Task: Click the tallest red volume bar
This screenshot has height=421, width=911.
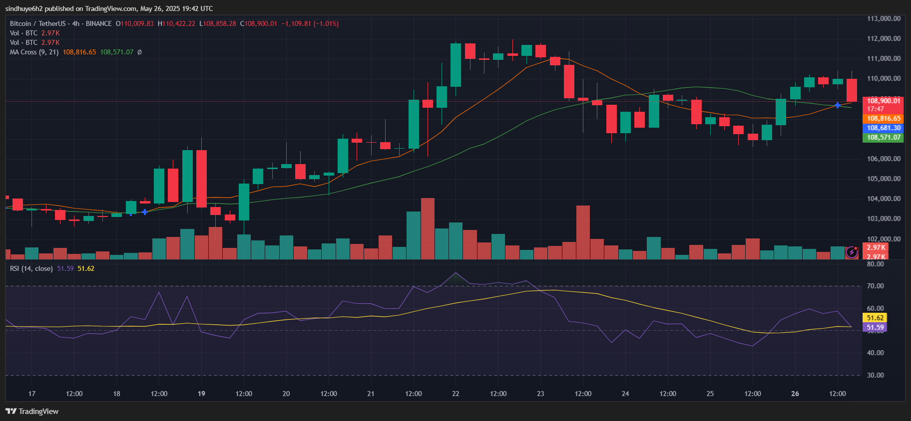Action: point(428,228)
